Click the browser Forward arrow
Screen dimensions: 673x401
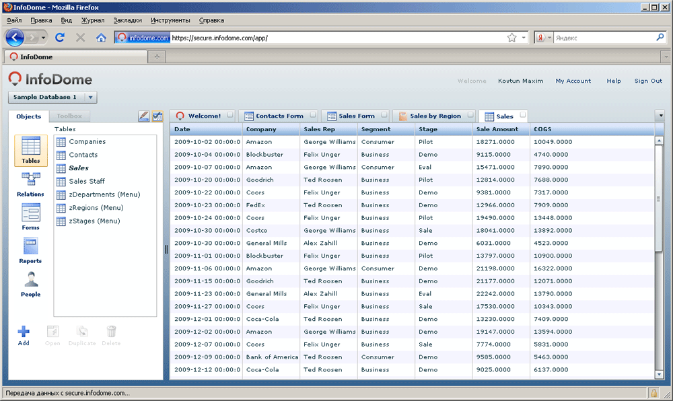[32, 38]
